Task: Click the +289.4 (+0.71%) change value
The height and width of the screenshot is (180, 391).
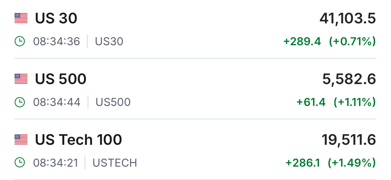Action: (x=329, y=42)
